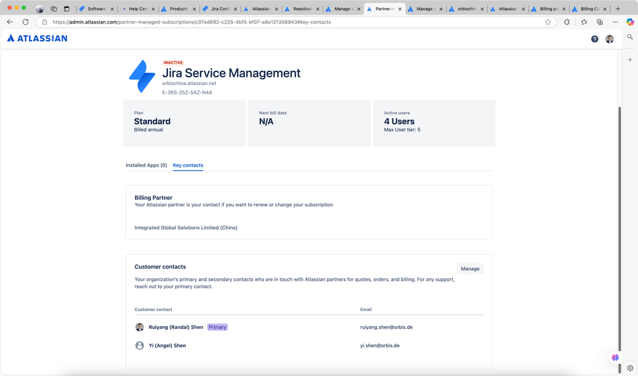Click the page reload icon in the browser toolbar
Viewport: 638px width, 376px height.
25,22
